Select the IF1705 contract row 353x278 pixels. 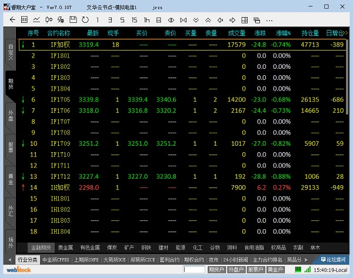[59, 99]
